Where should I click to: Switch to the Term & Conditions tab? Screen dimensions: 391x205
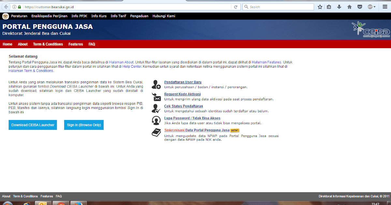tap(48, 44)
